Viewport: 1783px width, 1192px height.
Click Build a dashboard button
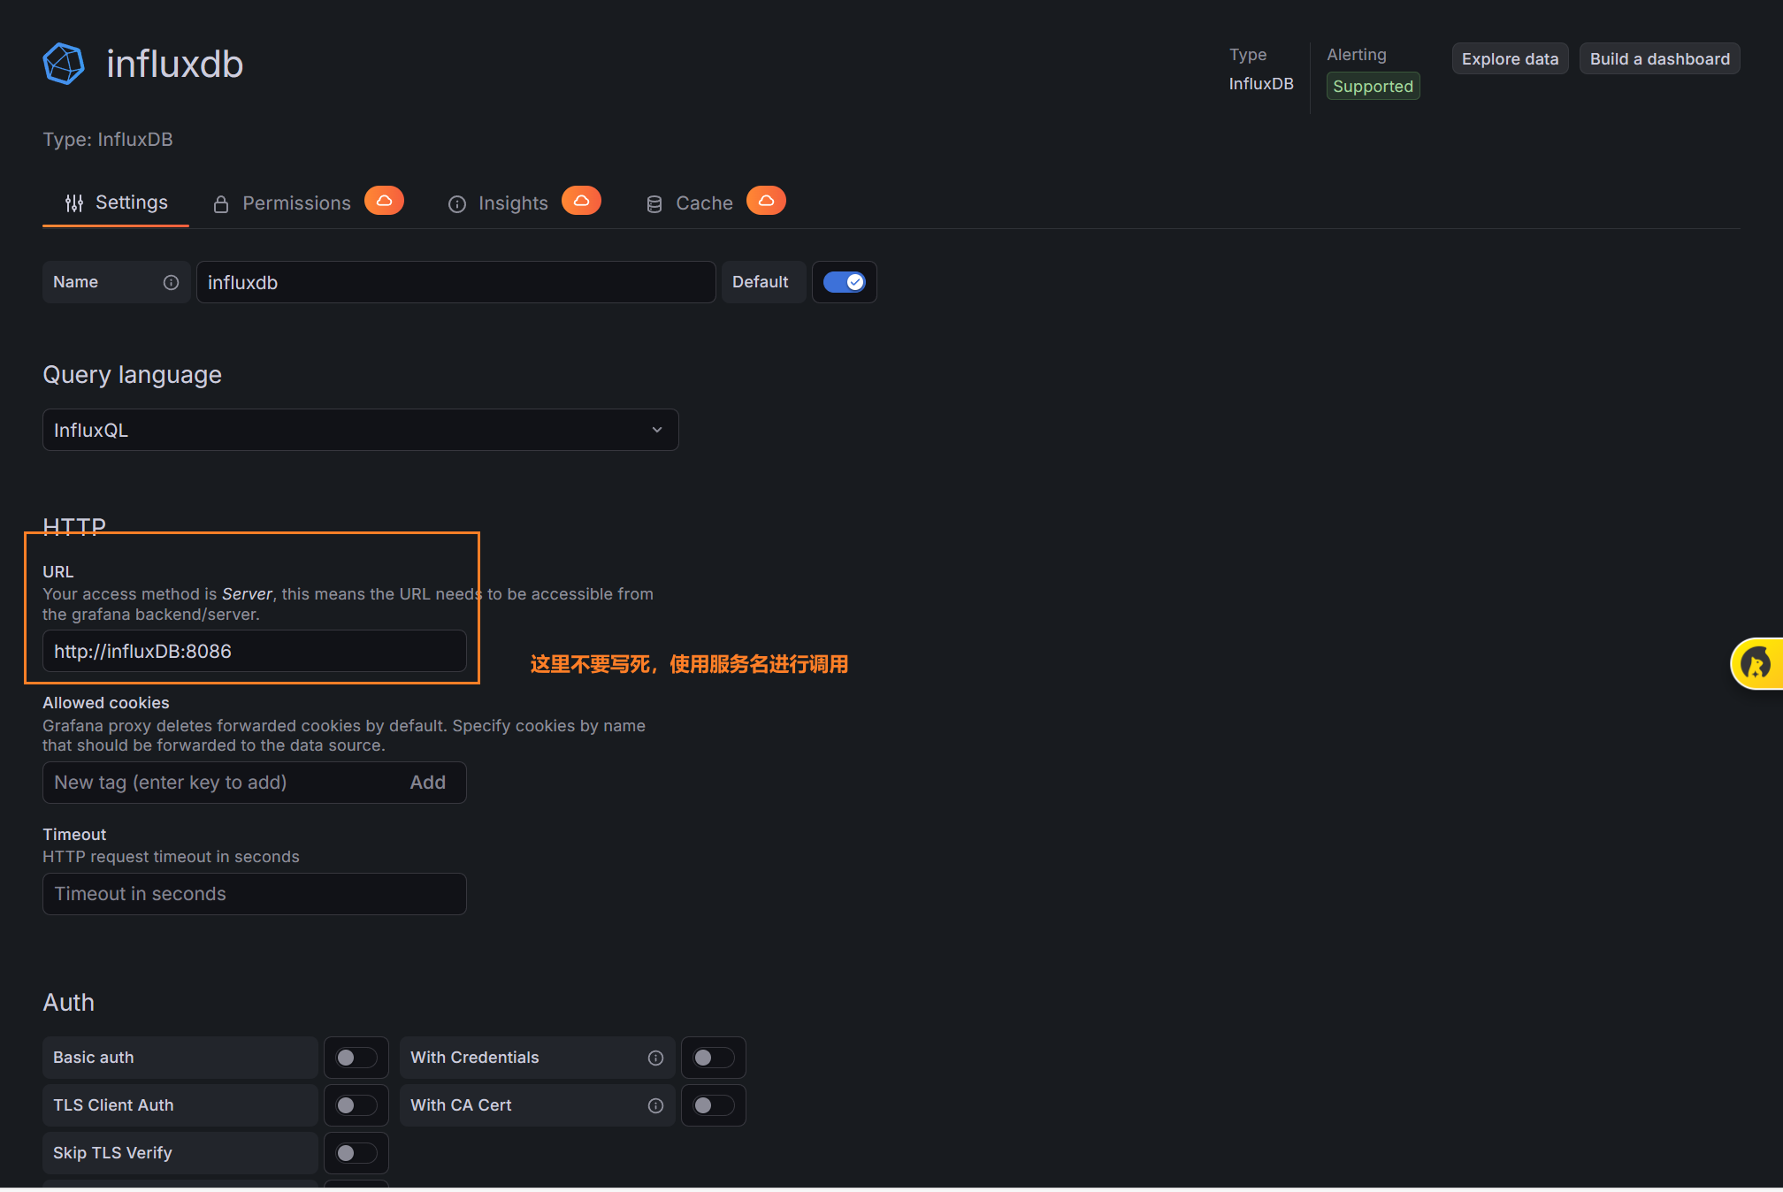(x=1659, y=58)
